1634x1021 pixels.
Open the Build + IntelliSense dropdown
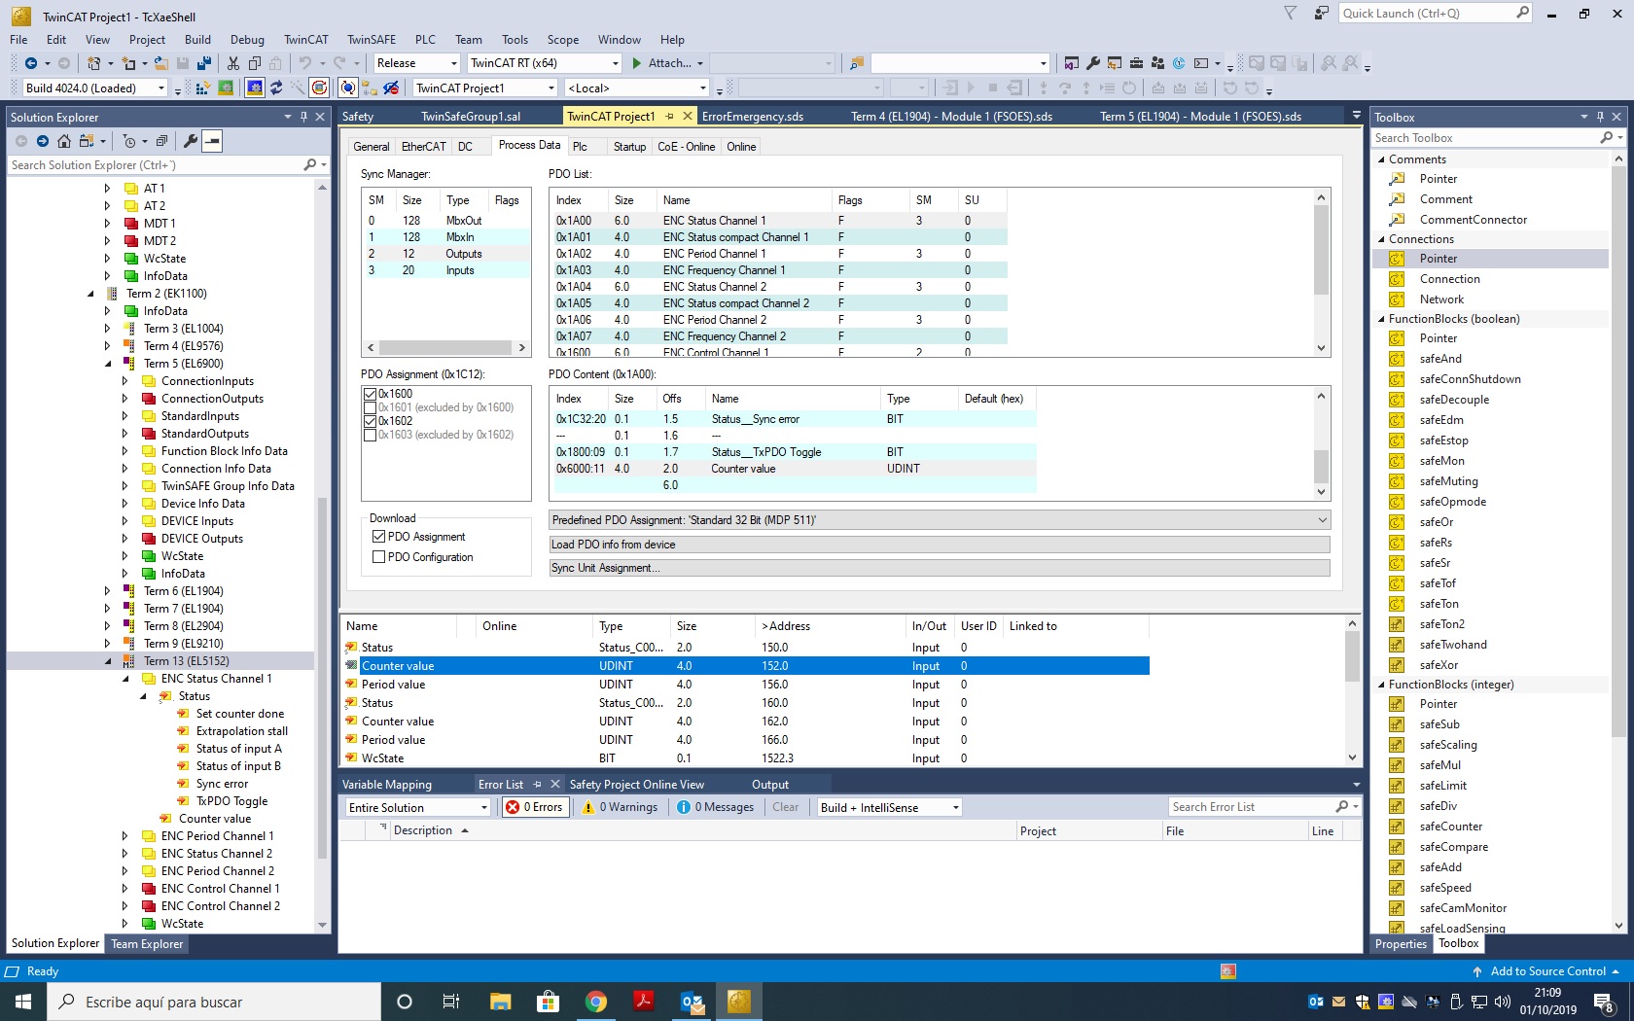click(889, 807)
